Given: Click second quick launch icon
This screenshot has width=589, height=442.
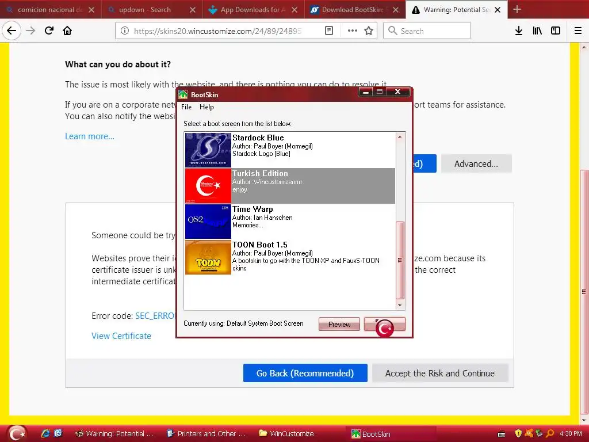Looking at the screenshot, I should click(58, 433).
